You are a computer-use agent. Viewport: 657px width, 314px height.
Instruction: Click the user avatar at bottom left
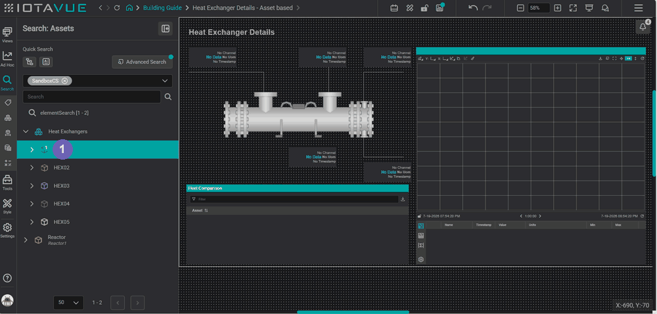click(7, 300)
